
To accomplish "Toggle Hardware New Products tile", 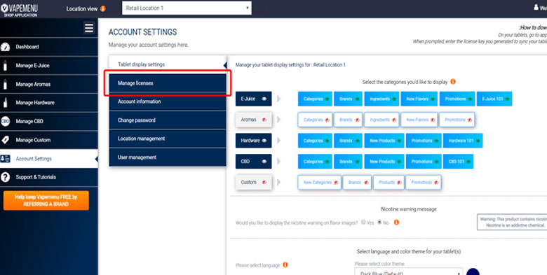I will click(x=384, y=141).
